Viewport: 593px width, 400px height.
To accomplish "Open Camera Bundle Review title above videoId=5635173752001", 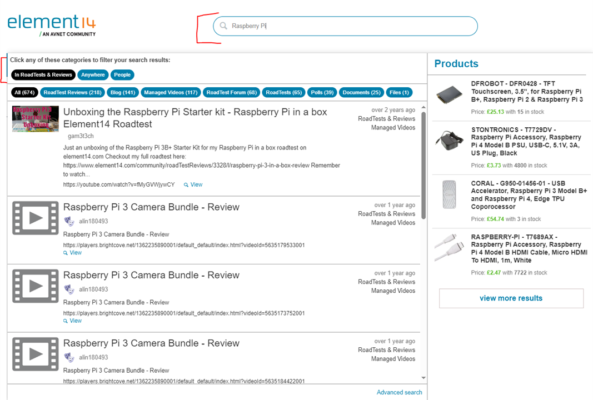I will [x=151, y=275].
